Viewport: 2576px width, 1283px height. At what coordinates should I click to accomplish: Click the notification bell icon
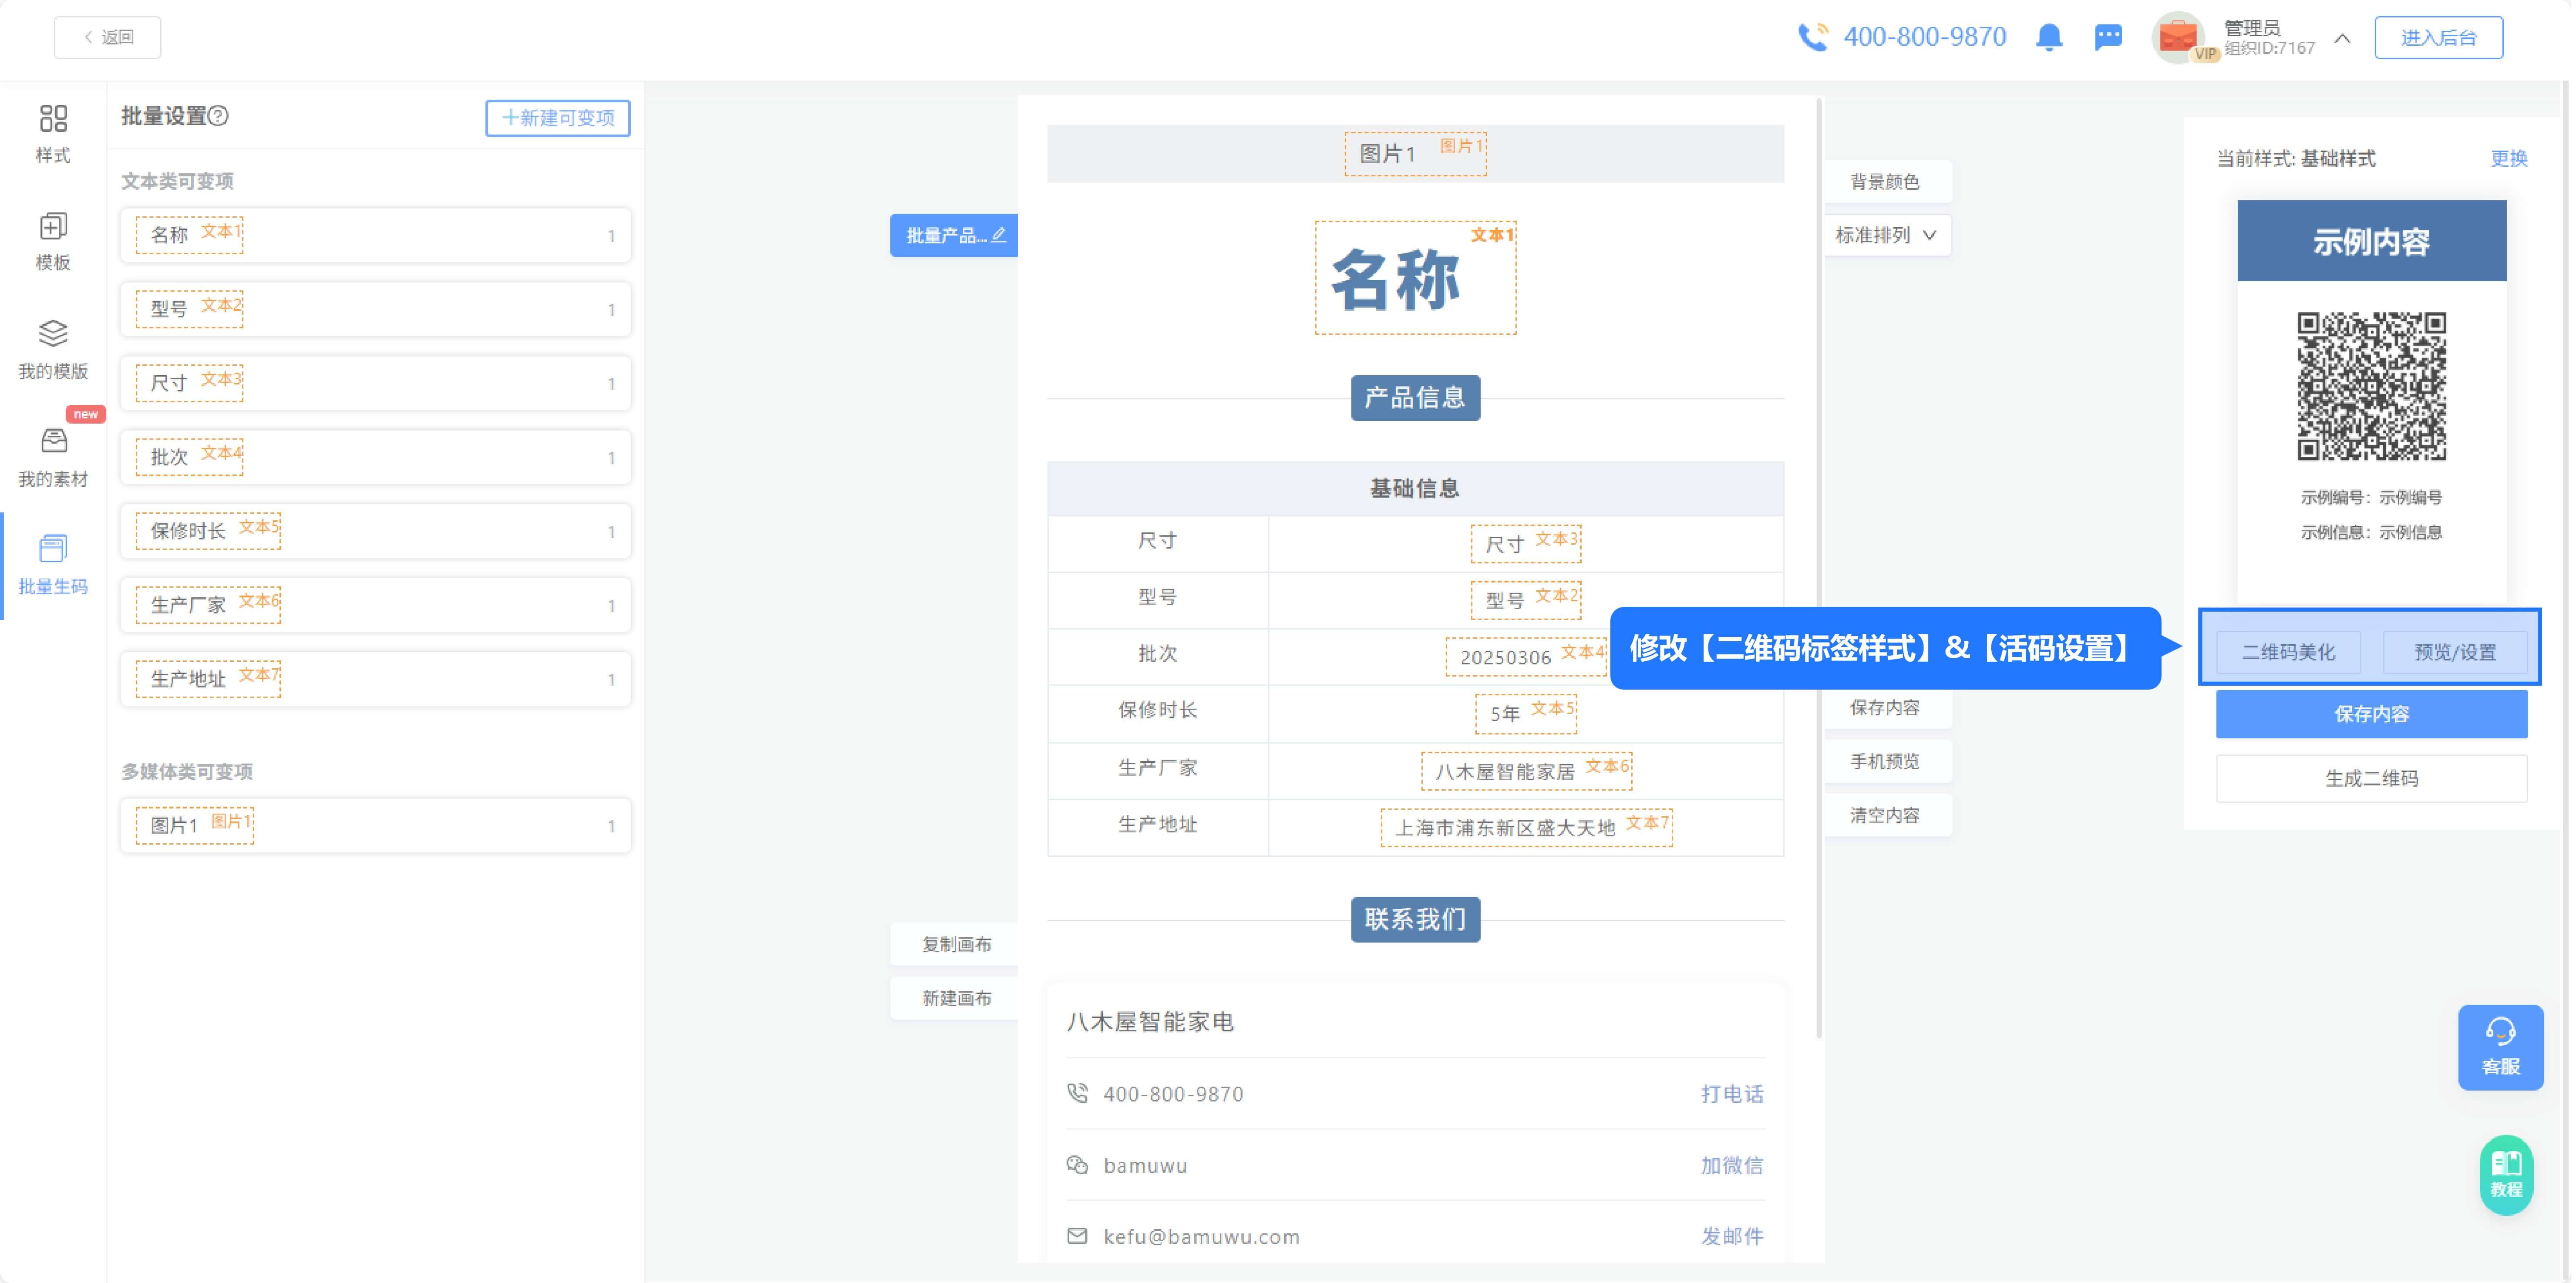coord(2048,38)
